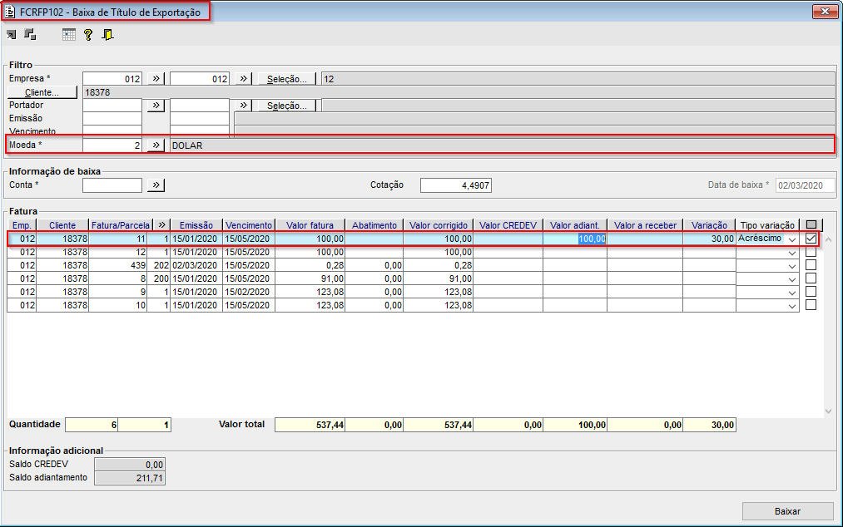Toggle the select-all checkbox in grid header

(x=811, y=225)
